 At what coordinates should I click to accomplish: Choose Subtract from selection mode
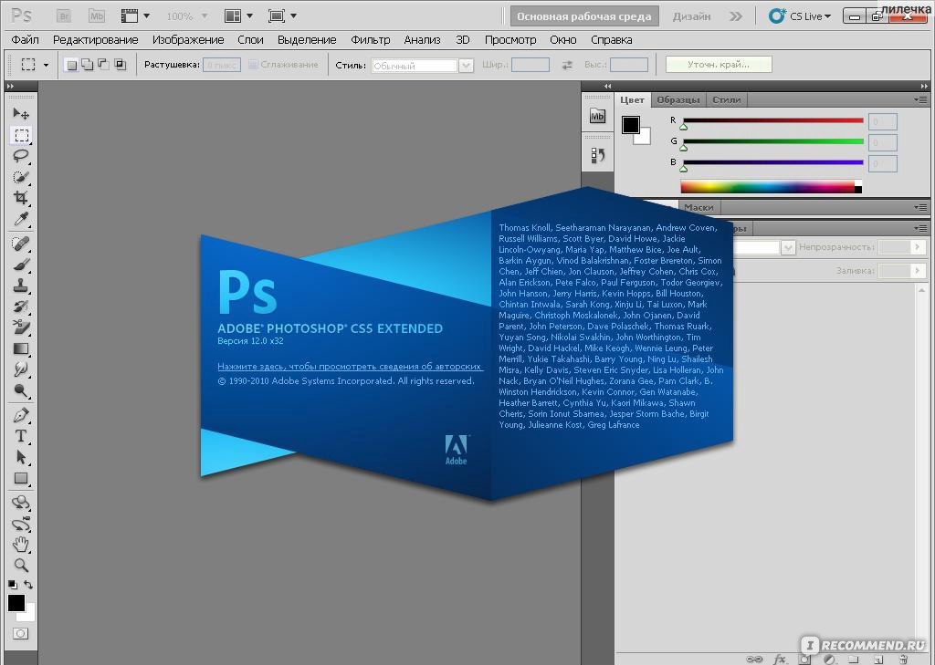(104, 65)
